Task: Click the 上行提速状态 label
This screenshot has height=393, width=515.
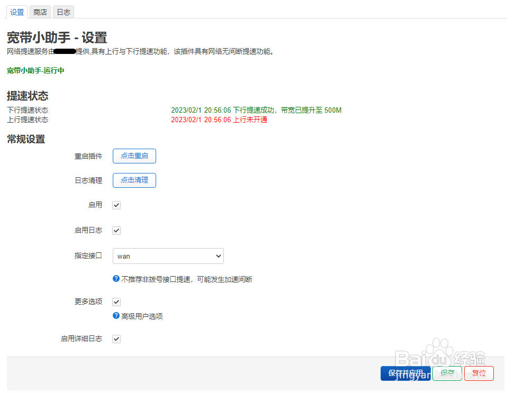Action: pos(28,120)
